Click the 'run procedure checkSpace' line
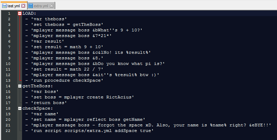Image resolution: width=277 pixels, height=140 pixels. click(64, 80)
